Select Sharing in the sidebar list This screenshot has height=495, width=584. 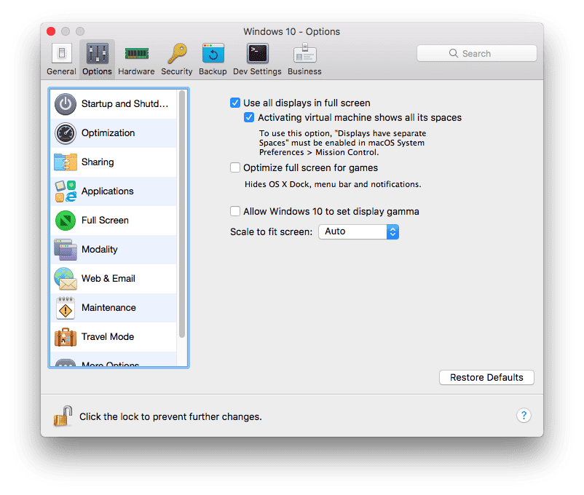pos(114,162)
